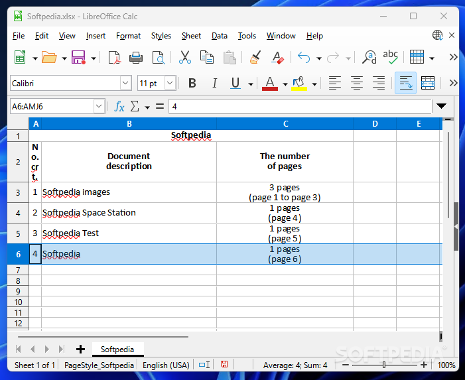Image resolution: width=465 pixels, height=380 pixels.
Task: Click PageStyle_Softpedia in status bar
Action: [x=99, y=365]
